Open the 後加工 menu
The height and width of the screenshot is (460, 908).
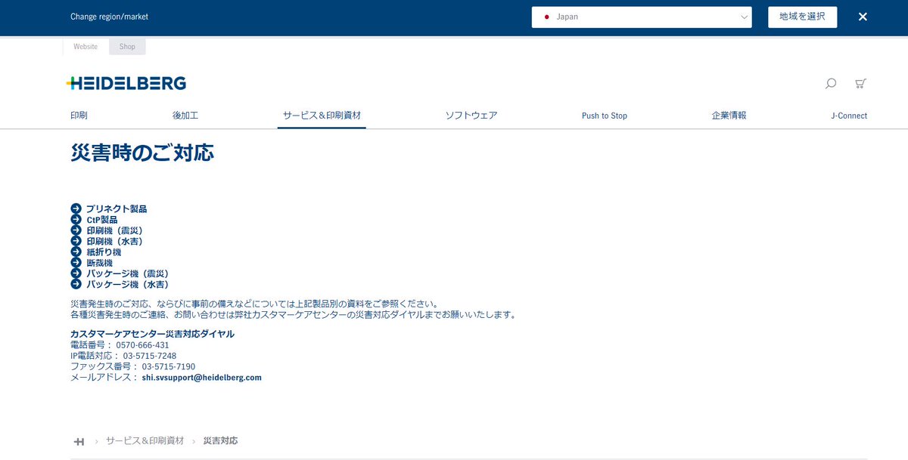click(x=185, y=116)
